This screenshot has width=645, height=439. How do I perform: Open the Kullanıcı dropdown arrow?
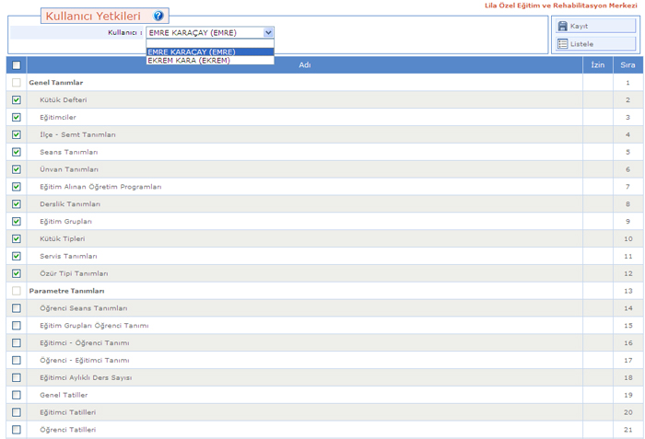[268, 32]
